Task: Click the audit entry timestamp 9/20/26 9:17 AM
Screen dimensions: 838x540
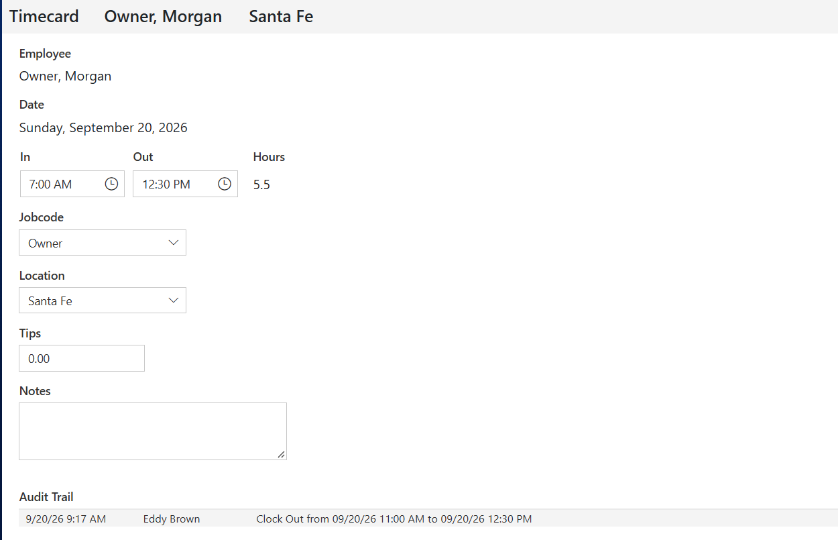Action: pos(66,519)
